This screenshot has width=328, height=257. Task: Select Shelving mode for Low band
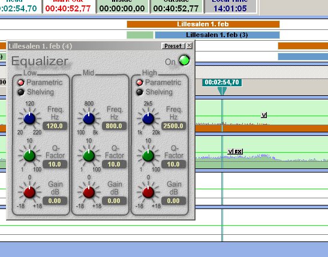click(21, 92)
